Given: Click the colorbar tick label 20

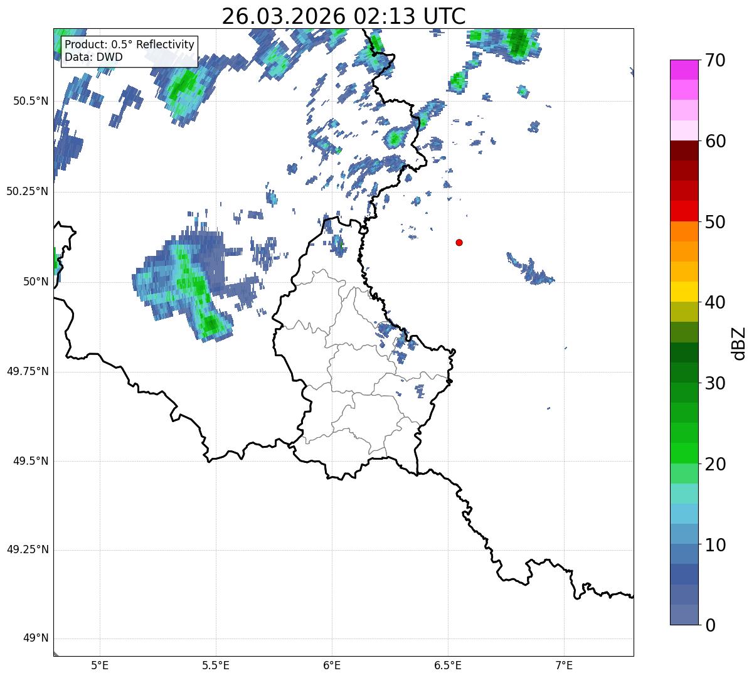Looking at the screenshot, I should pyautogui.click(x=715, y=464).
